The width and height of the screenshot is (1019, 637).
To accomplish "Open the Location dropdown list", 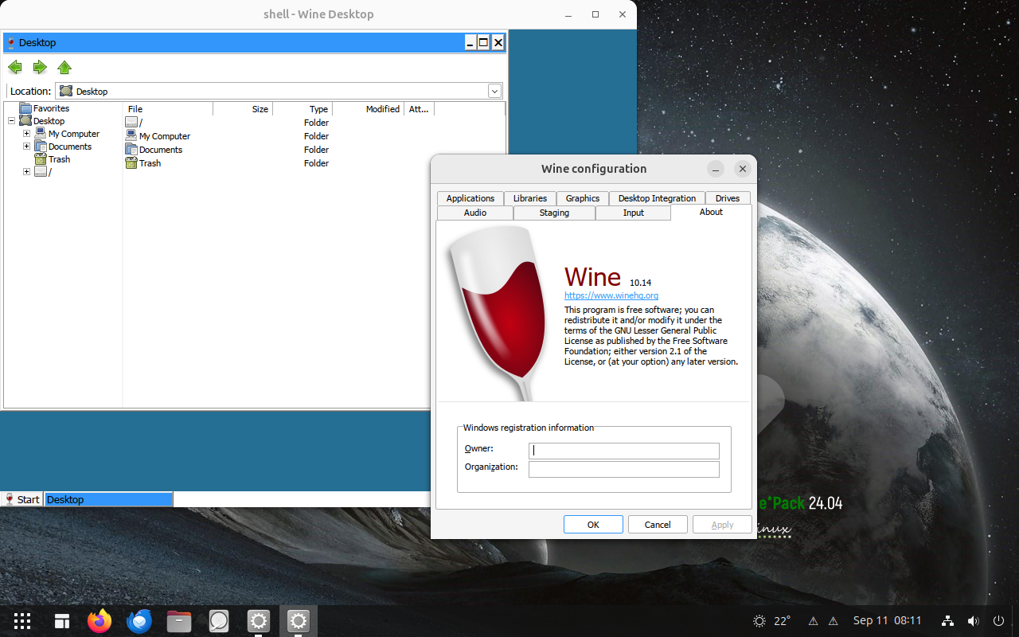I will pos(494,91).
